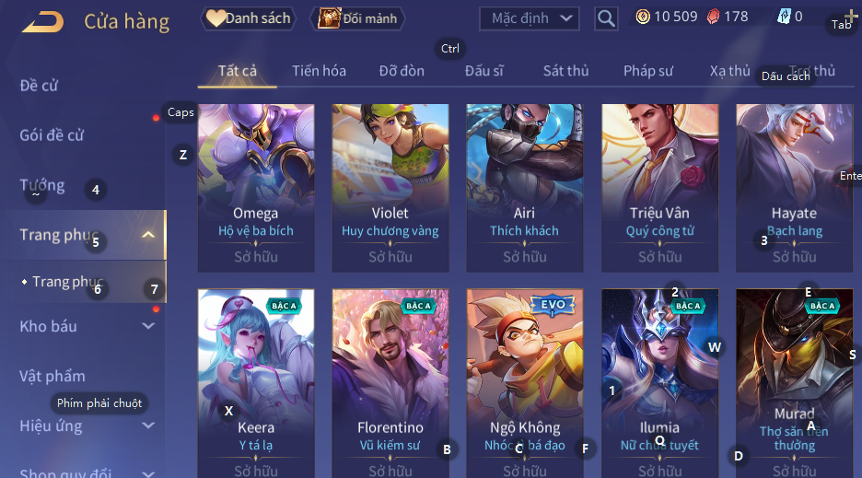The image size is (862, 478).
Task: Open Danh sách wishlist heart button
Action: point(249,18)
